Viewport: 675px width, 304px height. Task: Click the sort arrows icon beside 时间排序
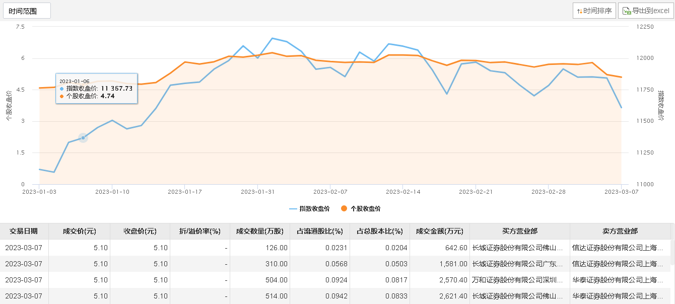pos(579,11)
